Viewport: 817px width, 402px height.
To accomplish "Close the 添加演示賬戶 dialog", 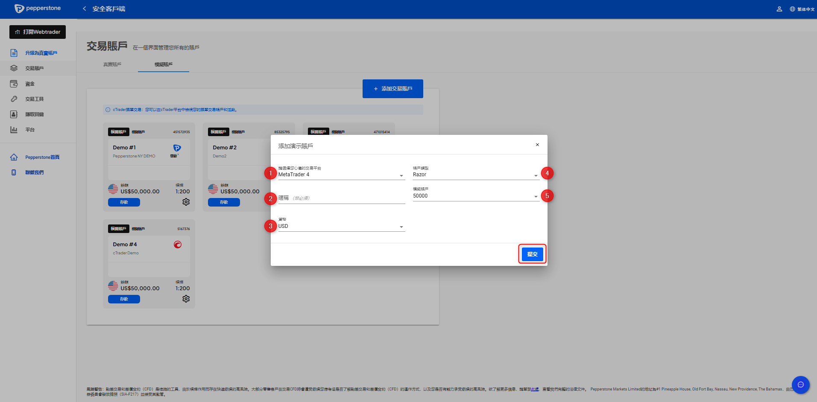I will point(537,145).
